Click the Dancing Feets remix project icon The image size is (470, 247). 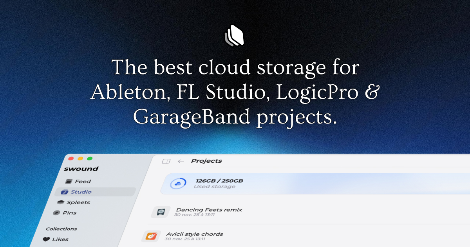pos(161,212)
